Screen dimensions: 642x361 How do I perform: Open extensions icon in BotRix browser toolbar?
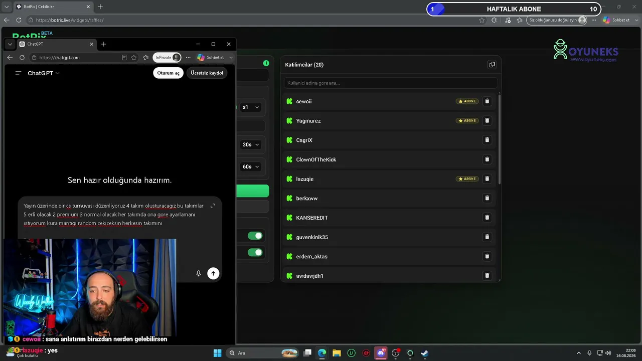[494, 20]
